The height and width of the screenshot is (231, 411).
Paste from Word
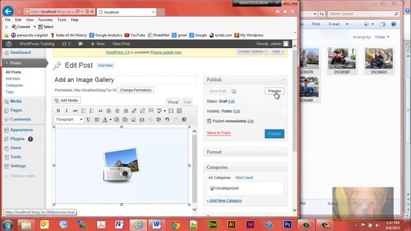tap(125, 119)
